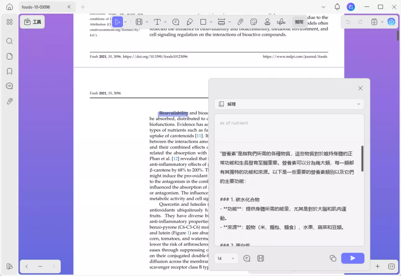Screen dimensions: 401x276
Task: Click the save file icon
Action: pos(374,22)
